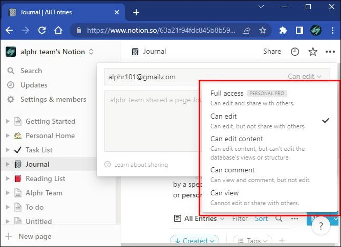The height and width of the screenshot is (247, 341).
Task: Click the invitation message text box
Action: [x=152, y=121]
